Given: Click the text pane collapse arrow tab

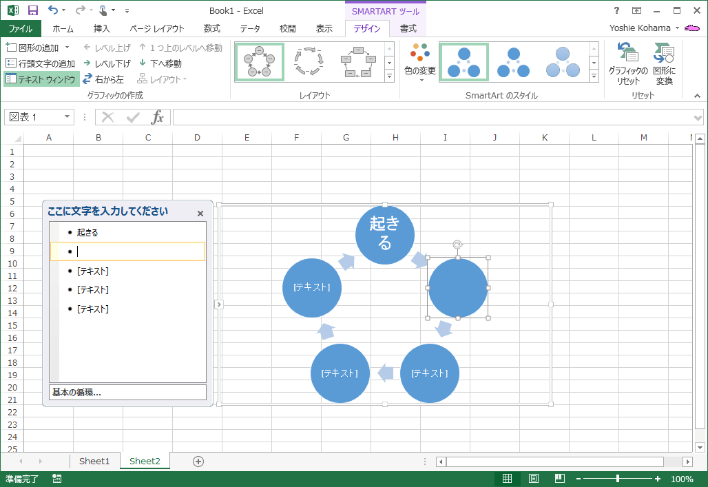Looking at the screenshot, I should coord(219,304).
